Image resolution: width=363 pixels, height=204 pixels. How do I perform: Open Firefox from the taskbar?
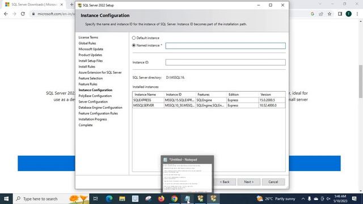coord(161,199)
